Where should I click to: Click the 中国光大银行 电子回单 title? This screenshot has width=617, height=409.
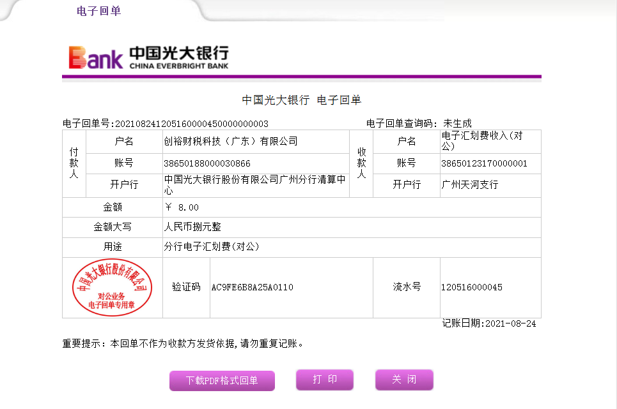click(302, 100)
